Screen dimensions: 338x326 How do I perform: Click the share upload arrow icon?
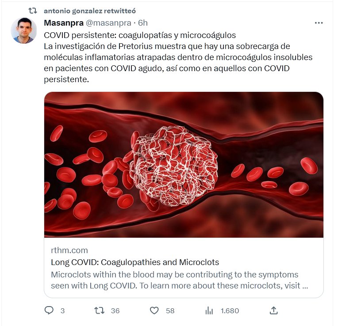(274, 311)
